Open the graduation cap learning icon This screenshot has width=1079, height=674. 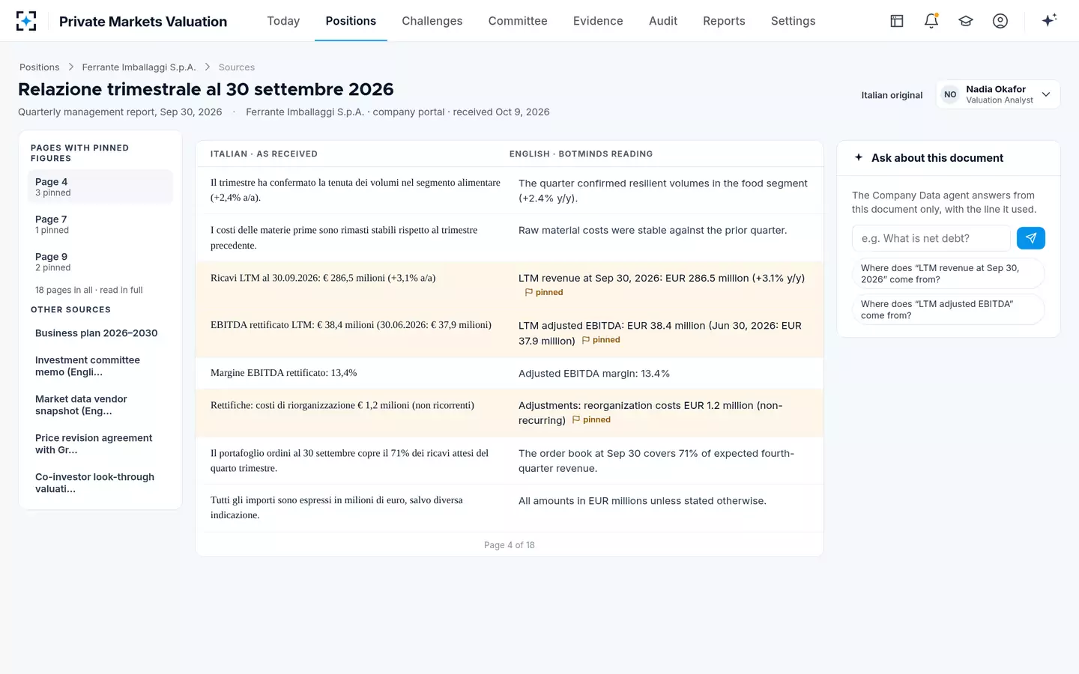(966, 21)
